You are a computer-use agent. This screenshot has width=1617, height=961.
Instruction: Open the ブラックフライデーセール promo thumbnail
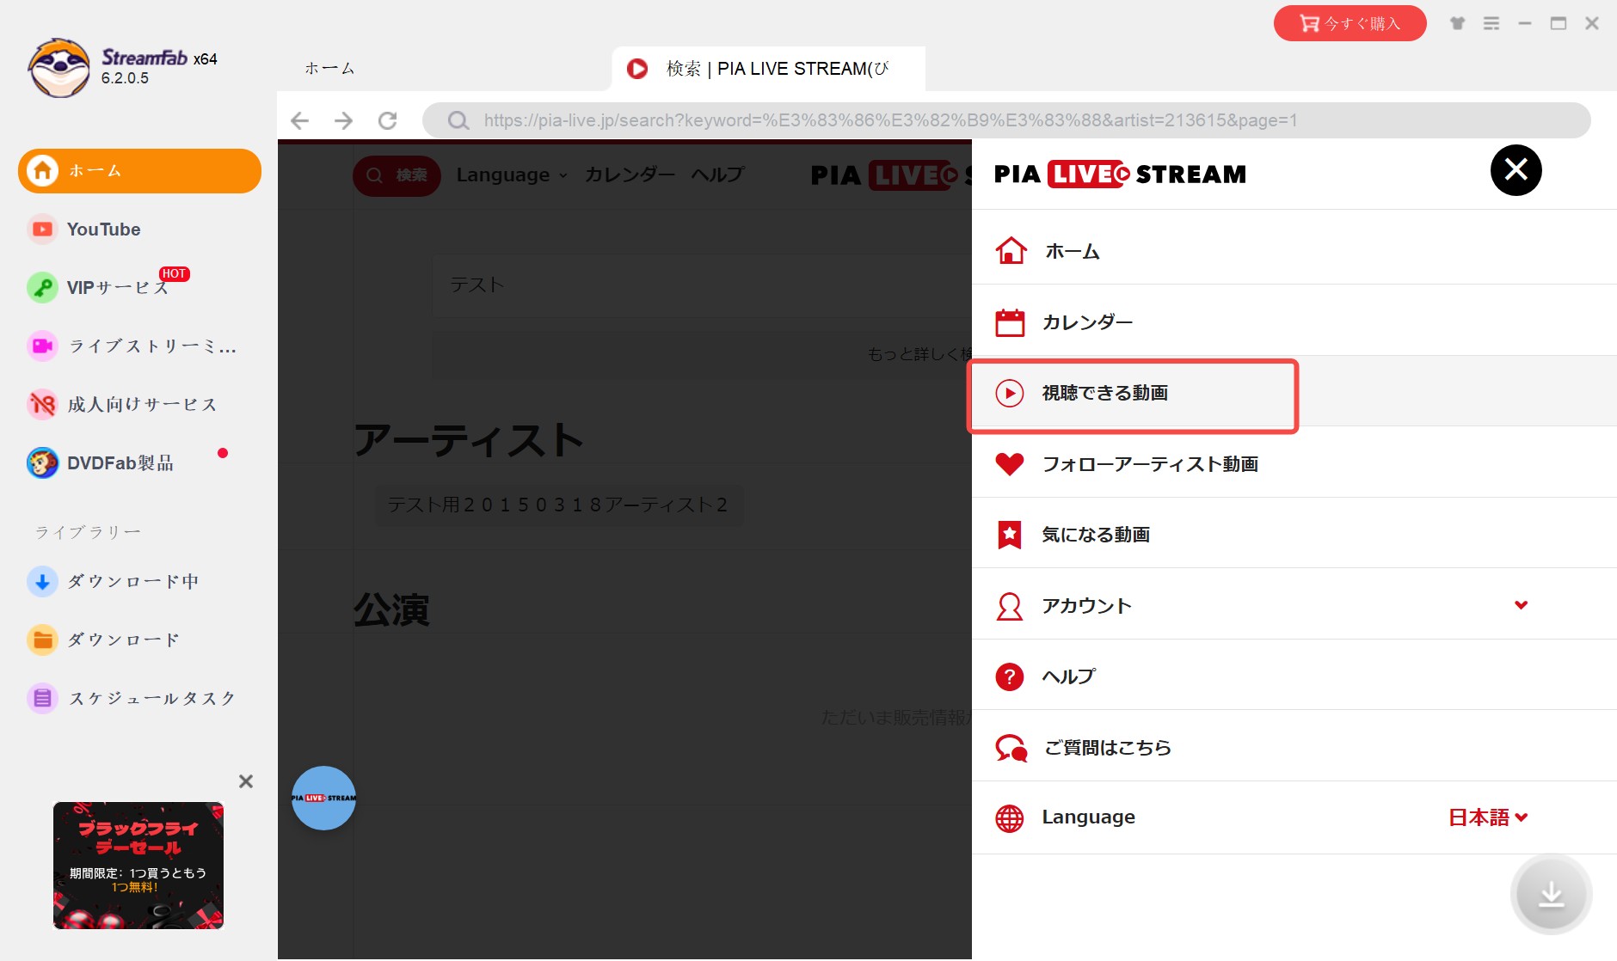click(x=138, y=866)
